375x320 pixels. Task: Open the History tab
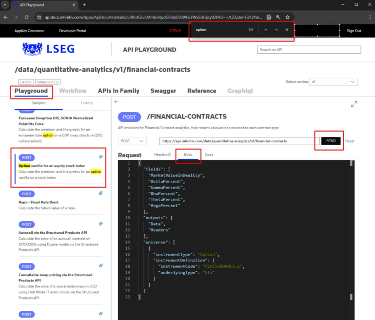point(87,103)
